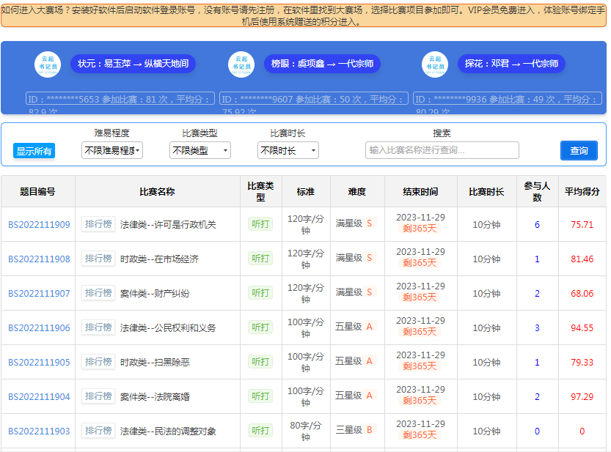Image resolution: width=611 pixels, height=452 pixels.
Task: Click participant count 6 for BS2022111909
Action: coord(538,225)
